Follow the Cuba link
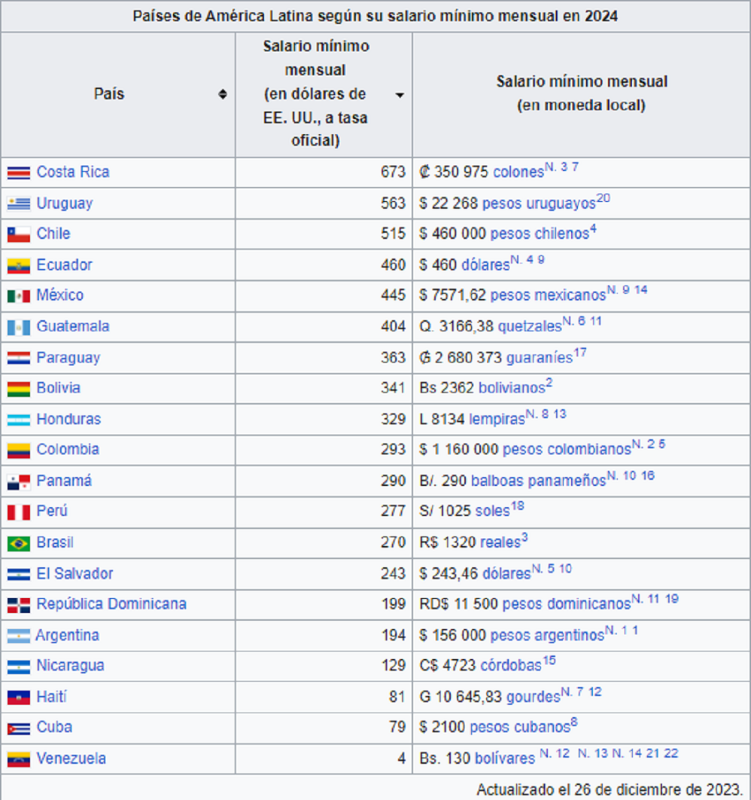This screenshot has height=800, width=751. point(54,727)
